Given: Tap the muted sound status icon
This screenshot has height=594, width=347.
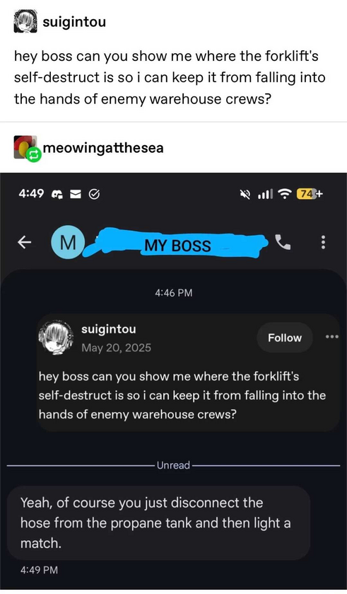Looking at the screenshot, I should tap(246, 194).
